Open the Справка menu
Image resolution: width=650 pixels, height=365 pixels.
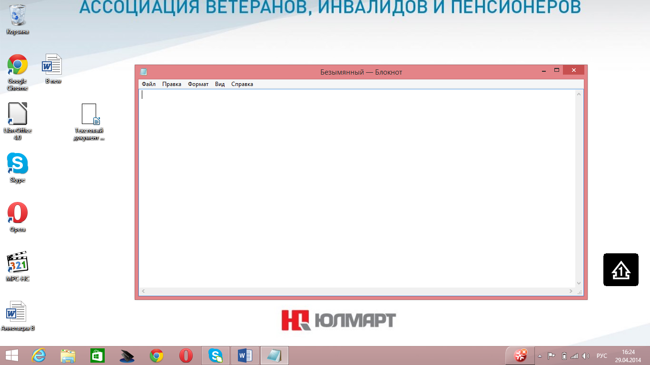(x=242, y=84)
